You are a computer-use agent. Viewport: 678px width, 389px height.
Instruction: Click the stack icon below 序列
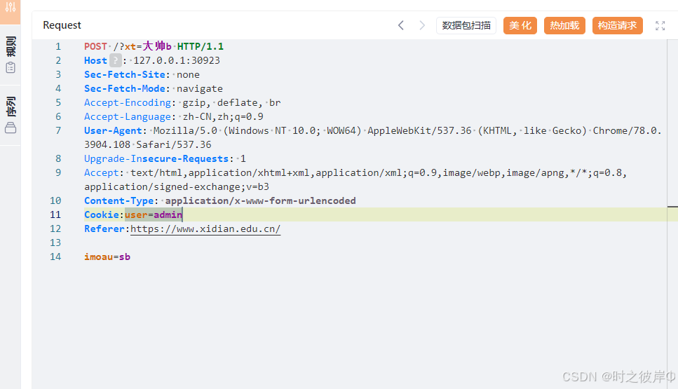(x=11, y=128)
